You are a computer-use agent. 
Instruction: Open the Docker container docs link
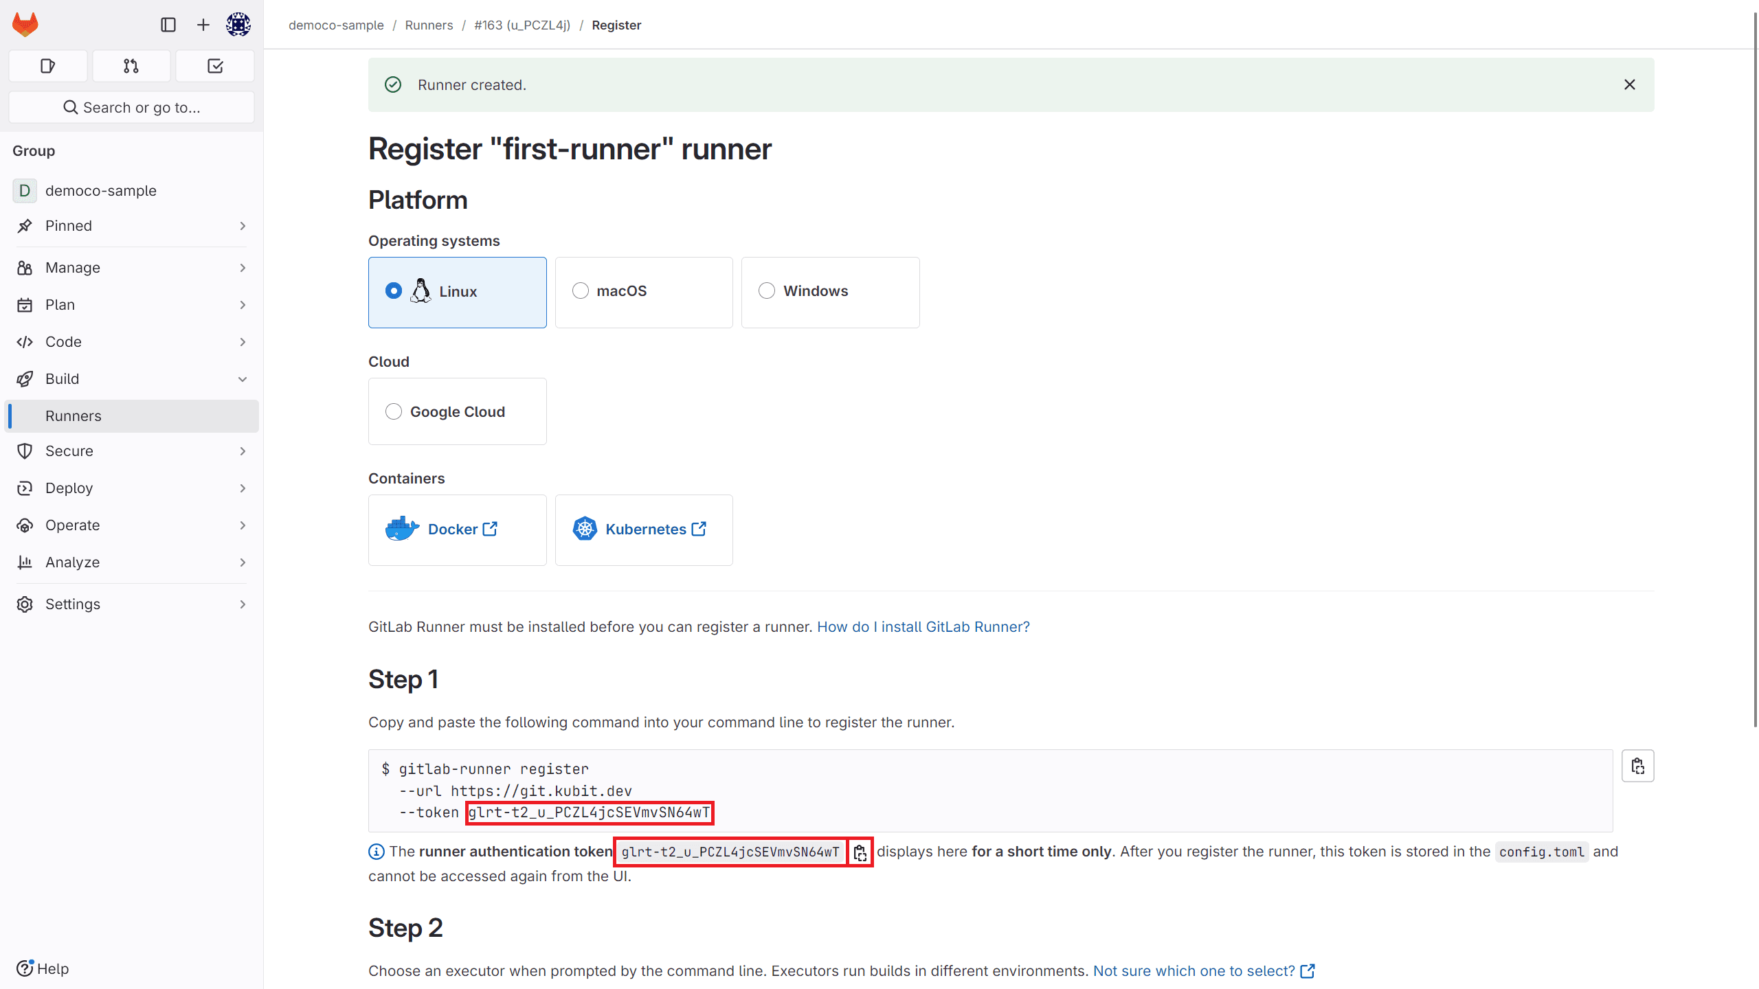click(x=462, y=530)
